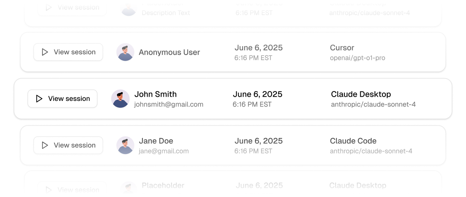
Task: Click John Smith's avatar icon
Action: 120,98
